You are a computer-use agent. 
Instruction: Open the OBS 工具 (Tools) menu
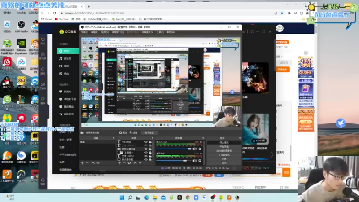coord(160,32)
